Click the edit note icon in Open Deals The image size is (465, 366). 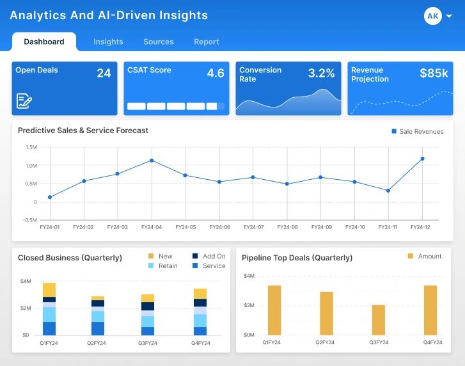click(x=24, y=100)
